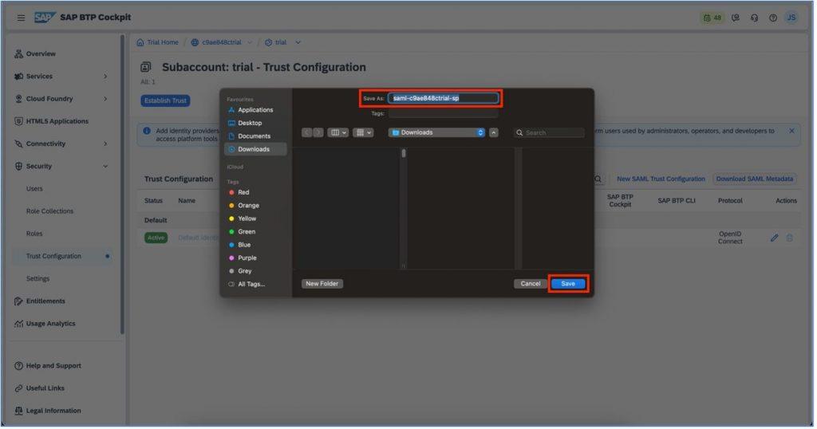Click the table search magnifier icon
The image size is (817, 429).
(x=600, y=179)
